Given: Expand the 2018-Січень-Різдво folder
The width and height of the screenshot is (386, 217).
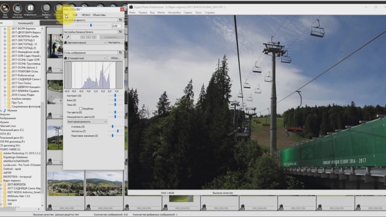Looking at the screenshot, I should point(5,95).
